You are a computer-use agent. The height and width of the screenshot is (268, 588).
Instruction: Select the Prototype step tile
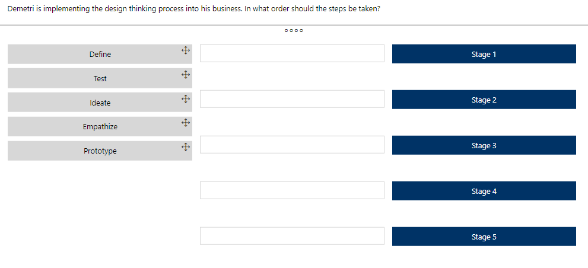(x=100, y=151)
